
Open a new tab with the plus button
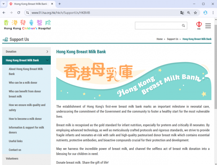60,4
